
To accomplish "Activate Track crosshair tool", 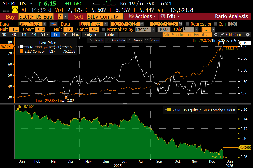I will point(96,40).
